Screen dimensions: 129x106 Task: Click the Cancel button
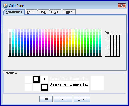point(63,99)
